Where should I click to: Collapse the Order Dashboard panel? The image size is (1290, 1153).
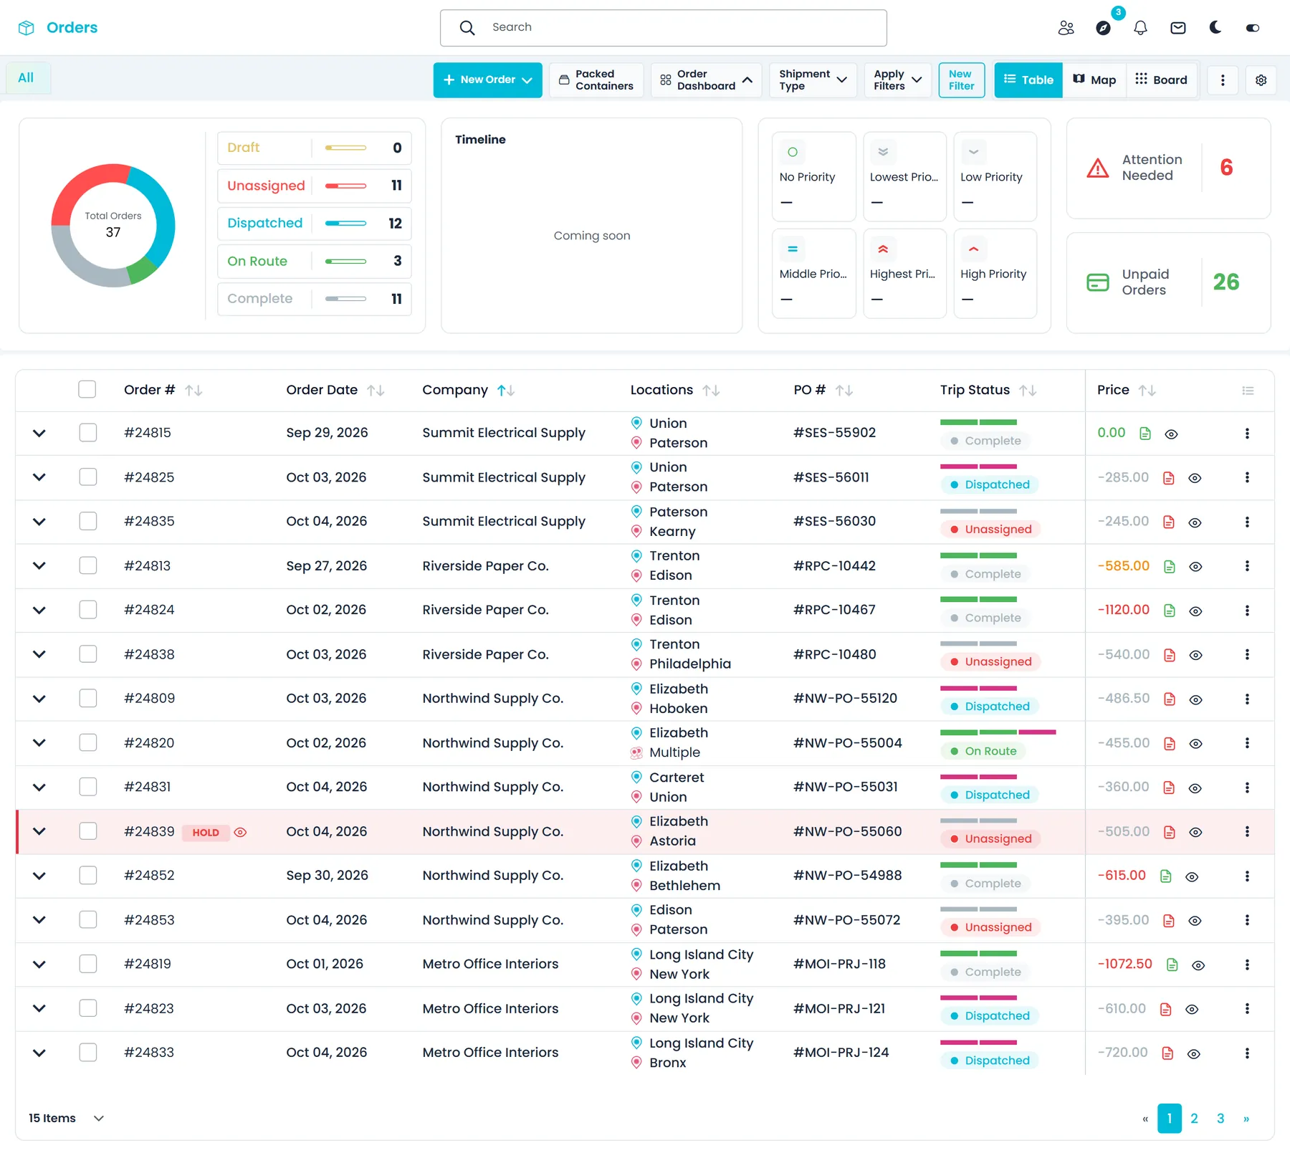tap(706, 80)
